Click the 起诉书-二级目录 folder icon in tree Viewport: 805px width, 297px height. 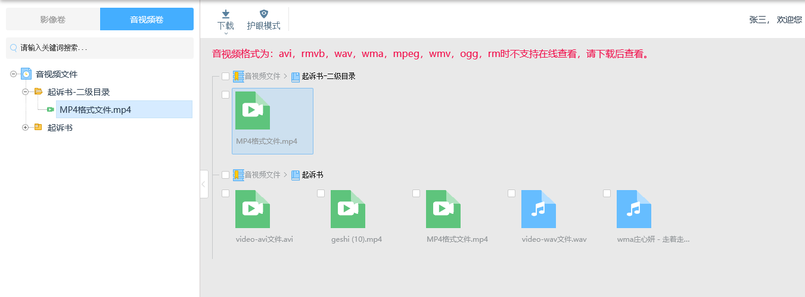[x=39, y=92]
